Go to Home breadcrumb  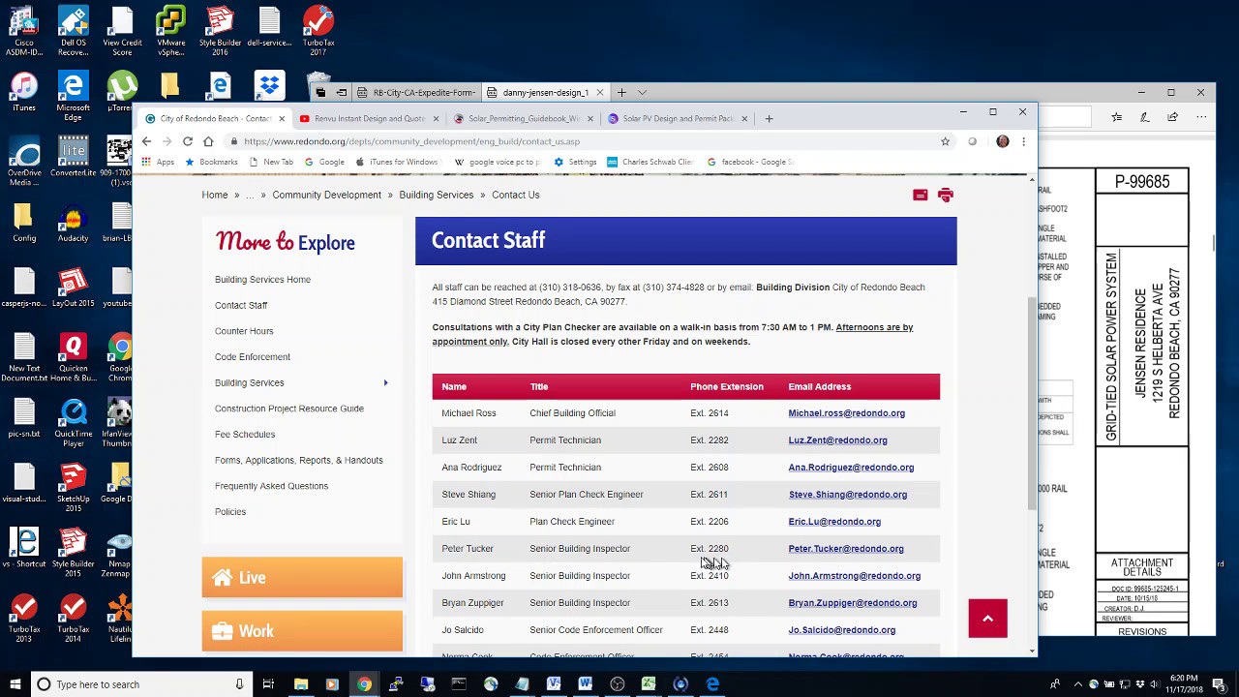(x=215, y=195)
